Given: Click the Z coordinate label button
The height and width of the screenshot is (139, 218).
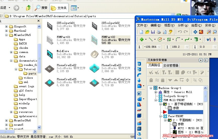Looking at the screenshot, I should point(195,47).
